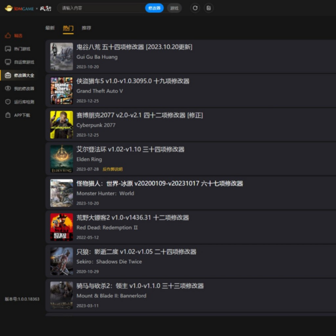Open the Red Dead Redemption II cover thumbnail
This screenshot has height=336, width=336.
click(62, 227)
